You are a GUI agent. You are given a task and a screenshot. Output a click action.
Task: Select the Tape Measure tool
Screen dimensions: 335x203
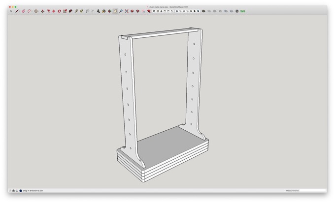click(76, 11)
